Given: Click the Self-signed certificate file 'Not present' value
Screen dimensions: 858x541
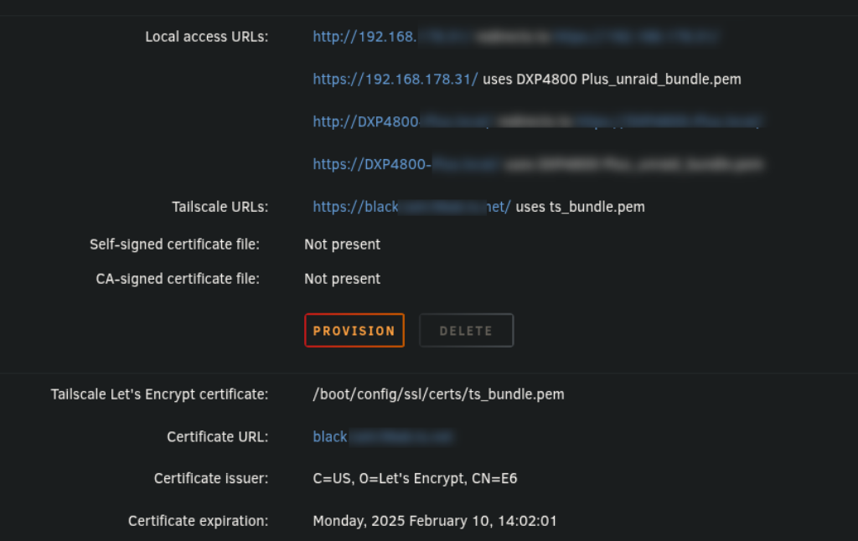Looking at the screenshot, I should [x=342, y=245].
